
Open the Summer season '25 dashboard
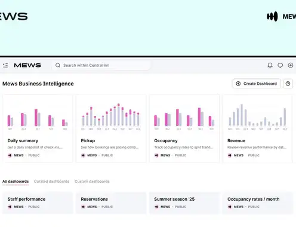pos(184,203)
